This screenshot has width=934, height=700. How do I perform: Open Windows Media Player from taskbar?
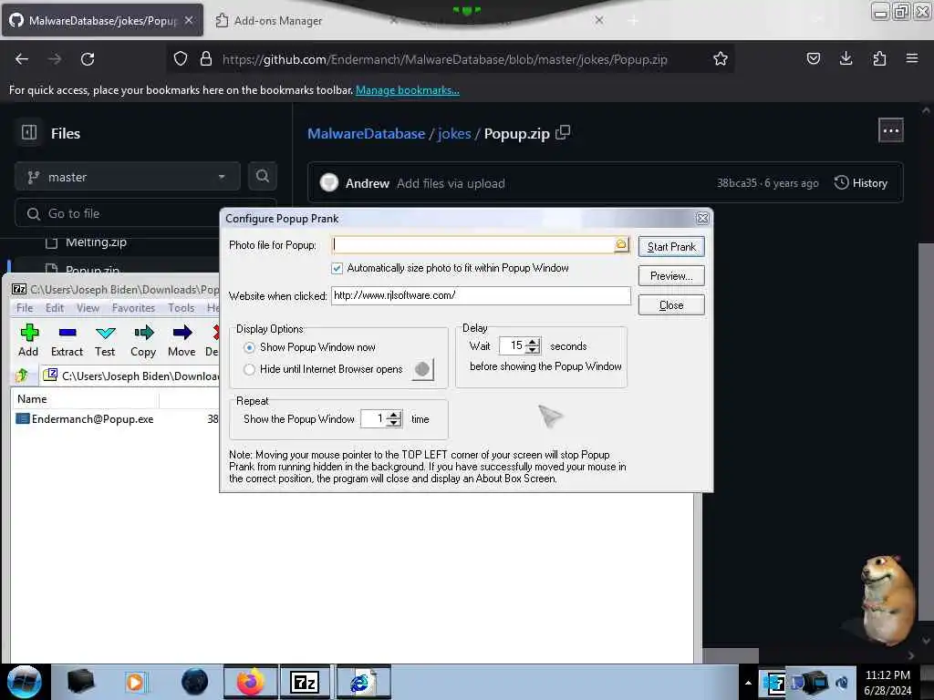(x=135, y=682)
